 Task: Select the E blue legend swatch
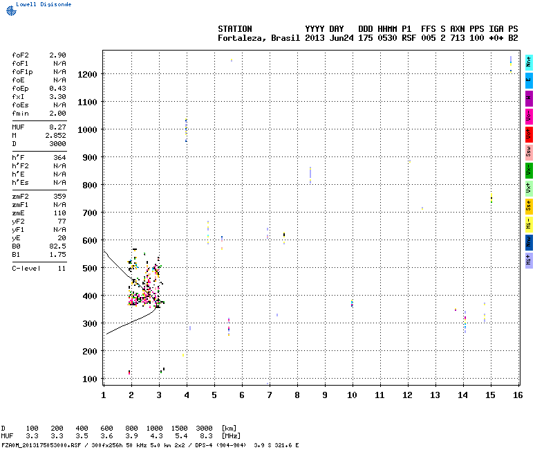coord(529,80)
